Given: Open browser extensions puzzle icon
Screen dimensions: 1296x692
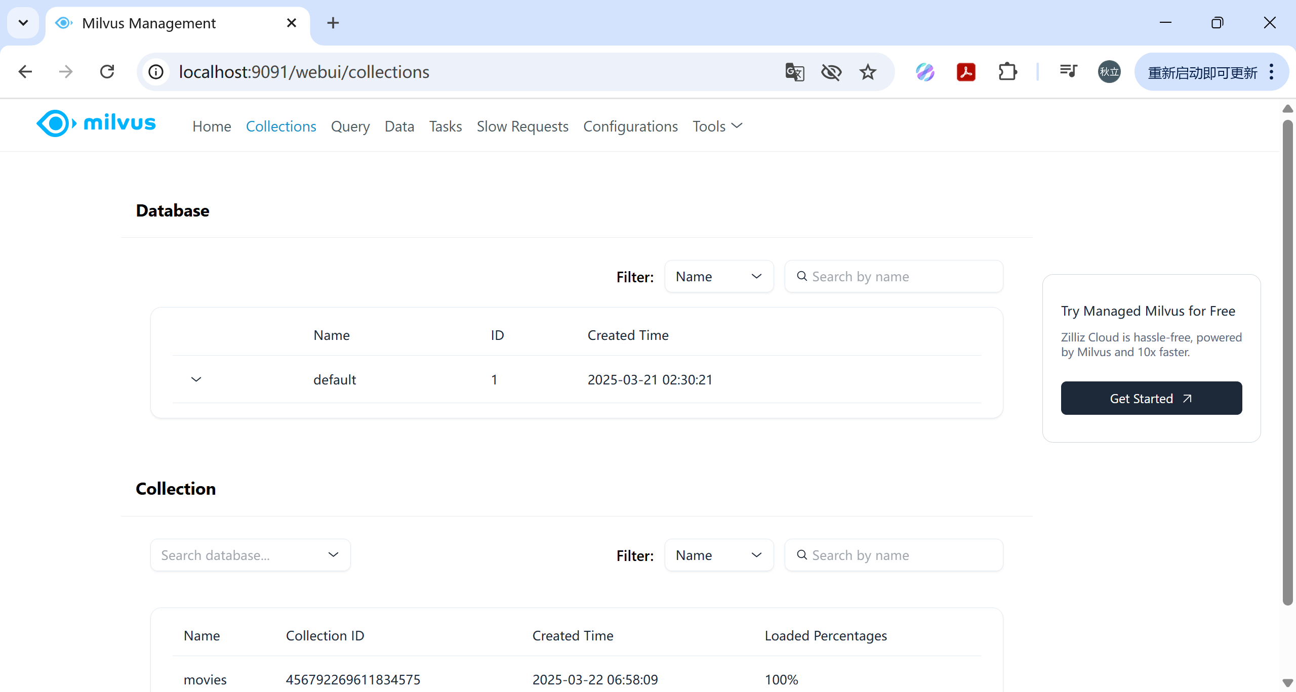Looking at the screenshot, I should pyautogui.click(x=1007, y=72).
